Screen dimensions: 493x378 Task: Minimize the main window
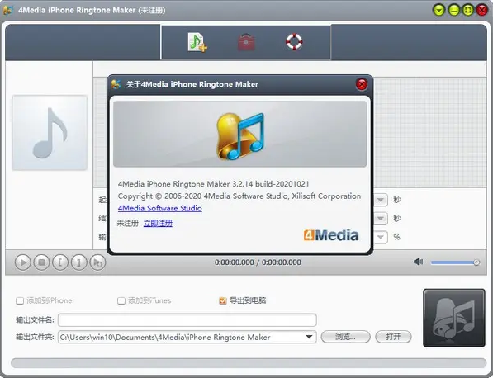pos(453,10)
